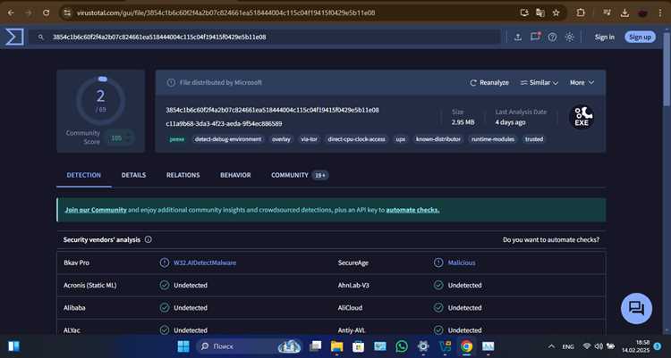Bookmark this page with the star icon

point(556,12)
